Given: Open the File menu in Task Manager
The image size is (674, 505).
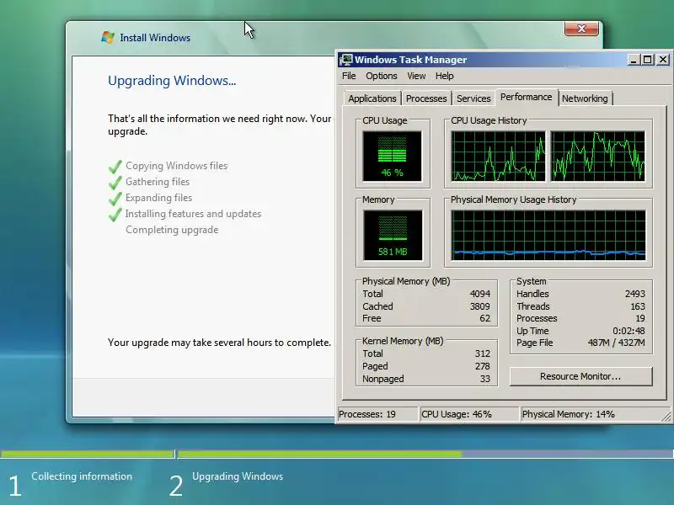Looking at the screenshot, I should (x=349, y=76).
